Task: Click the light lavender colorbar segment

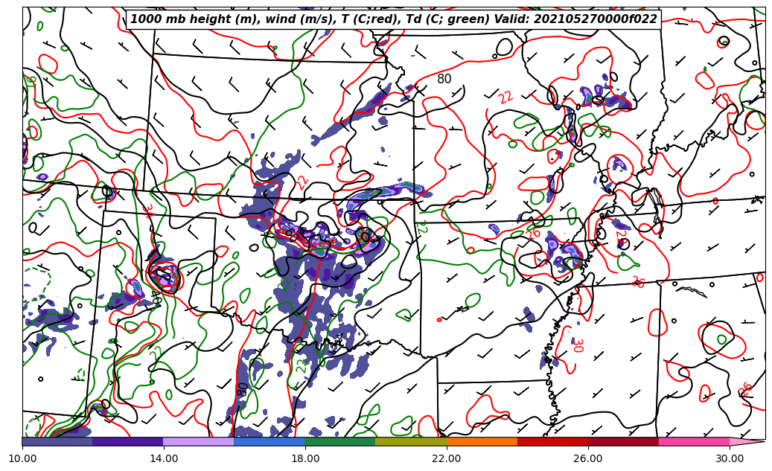Action: [198, 441]
